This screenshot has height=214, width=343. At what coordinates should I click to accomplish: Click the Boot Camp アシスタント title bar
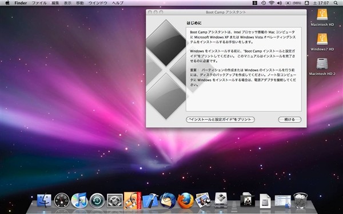pyautogui.click(x=226, y=12)
